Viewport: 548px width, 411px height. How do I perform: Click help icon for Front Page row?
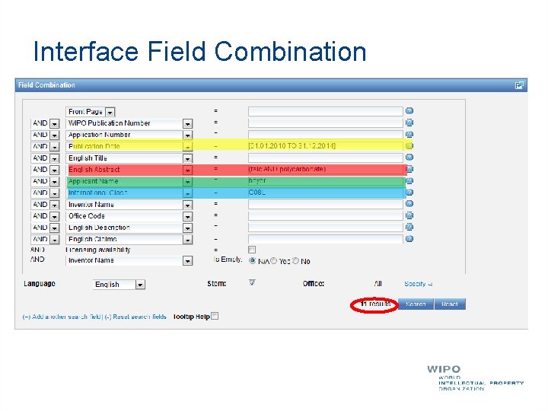[x=409, y=111]
